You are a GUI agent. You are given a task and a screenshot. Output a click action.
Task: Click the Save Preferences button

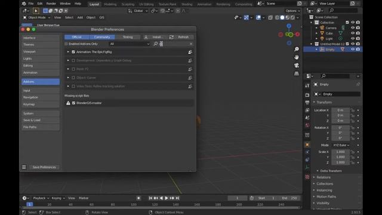click(x=44, y=167)
